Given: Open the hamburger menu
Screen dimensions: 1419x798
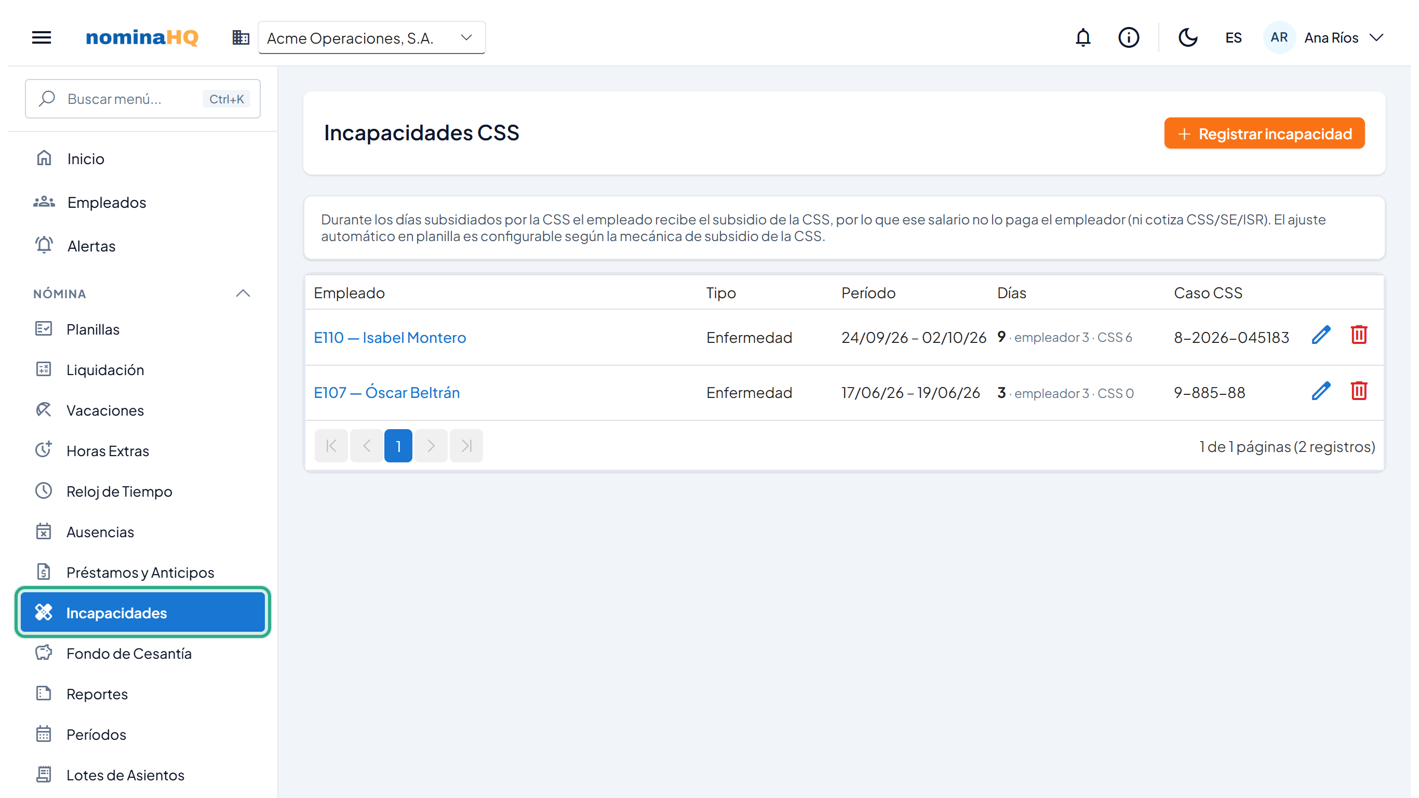Looking at the screenshot, I should 42,37.
